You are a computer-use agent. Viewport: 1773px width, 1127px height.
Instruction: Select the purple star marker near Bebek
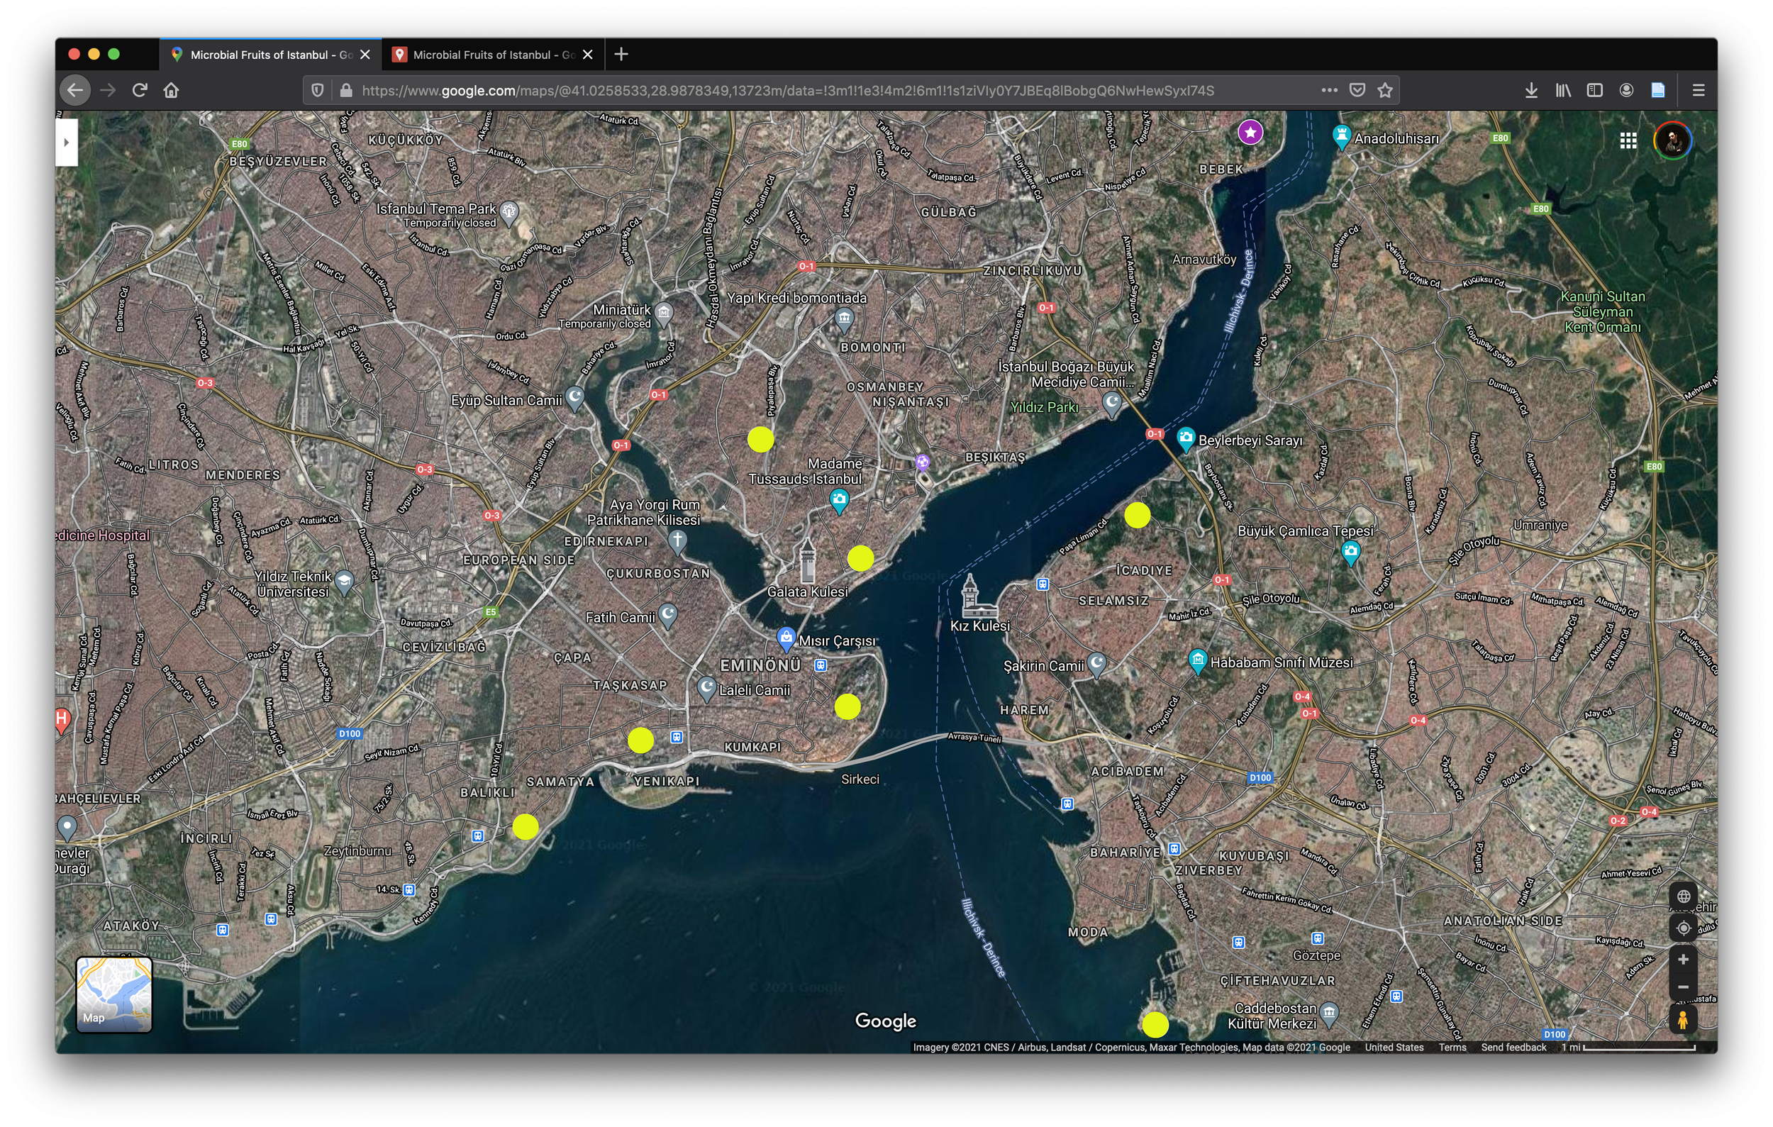point(1250,133)
